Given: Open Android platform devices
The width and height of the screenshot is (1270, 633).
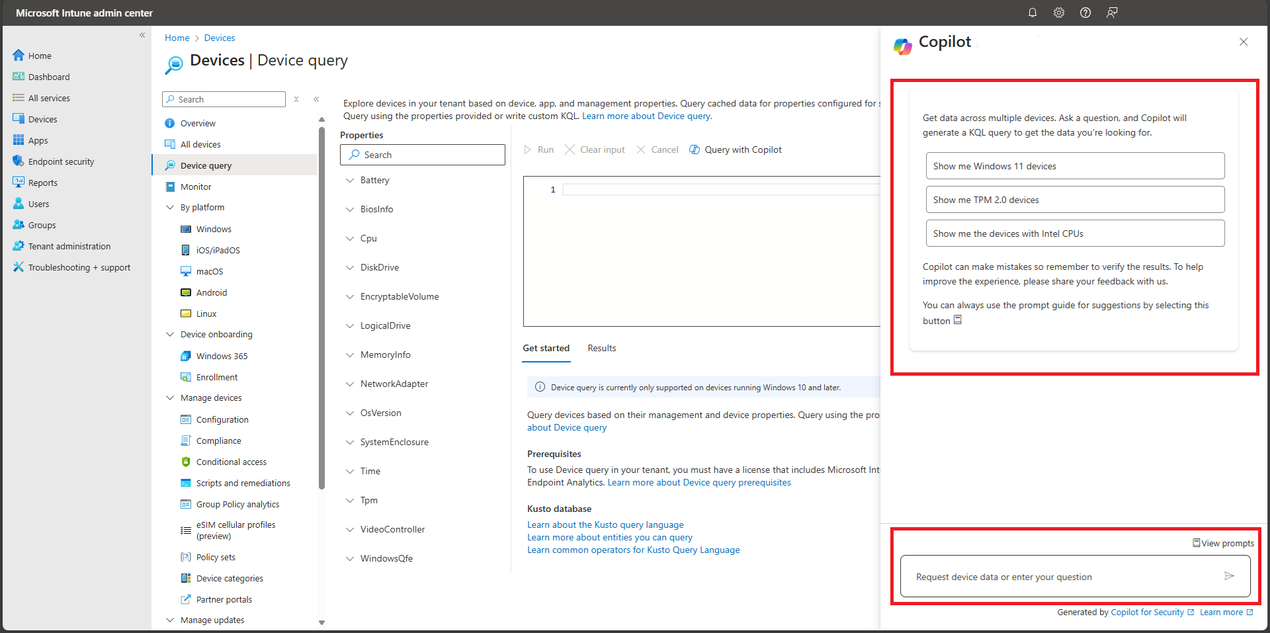Looking at the screenshot, I should click(212, 292).
